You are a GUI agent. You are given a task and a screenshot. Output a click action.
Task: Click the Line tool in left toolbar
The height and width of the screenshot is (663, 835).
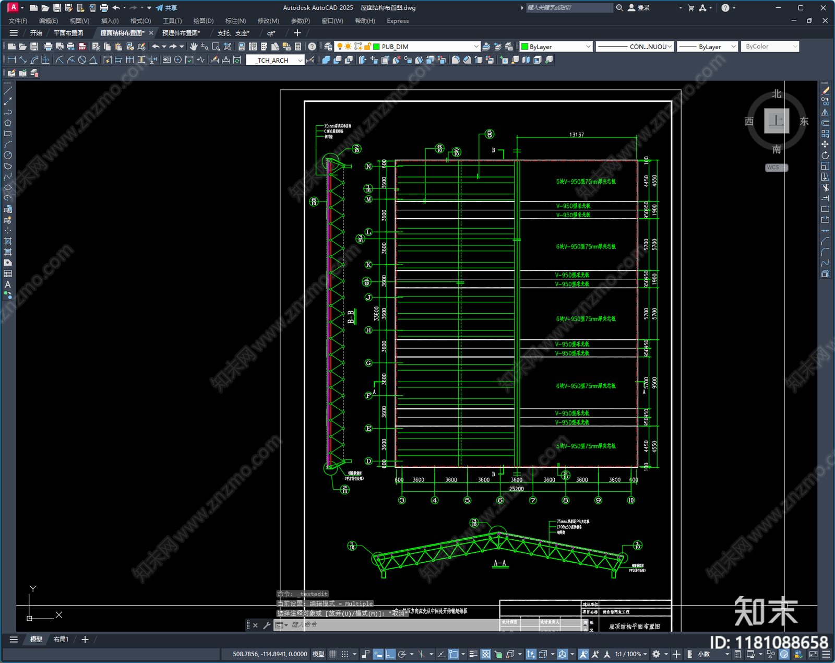pyautogui.click(x=8, y=91)
